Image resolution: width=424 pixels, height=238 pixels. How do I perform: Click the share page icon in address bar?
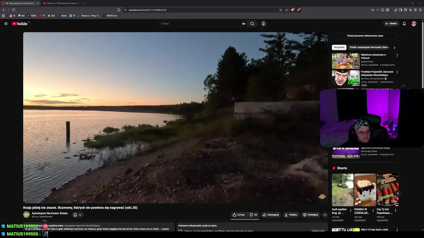click(287, 10)
